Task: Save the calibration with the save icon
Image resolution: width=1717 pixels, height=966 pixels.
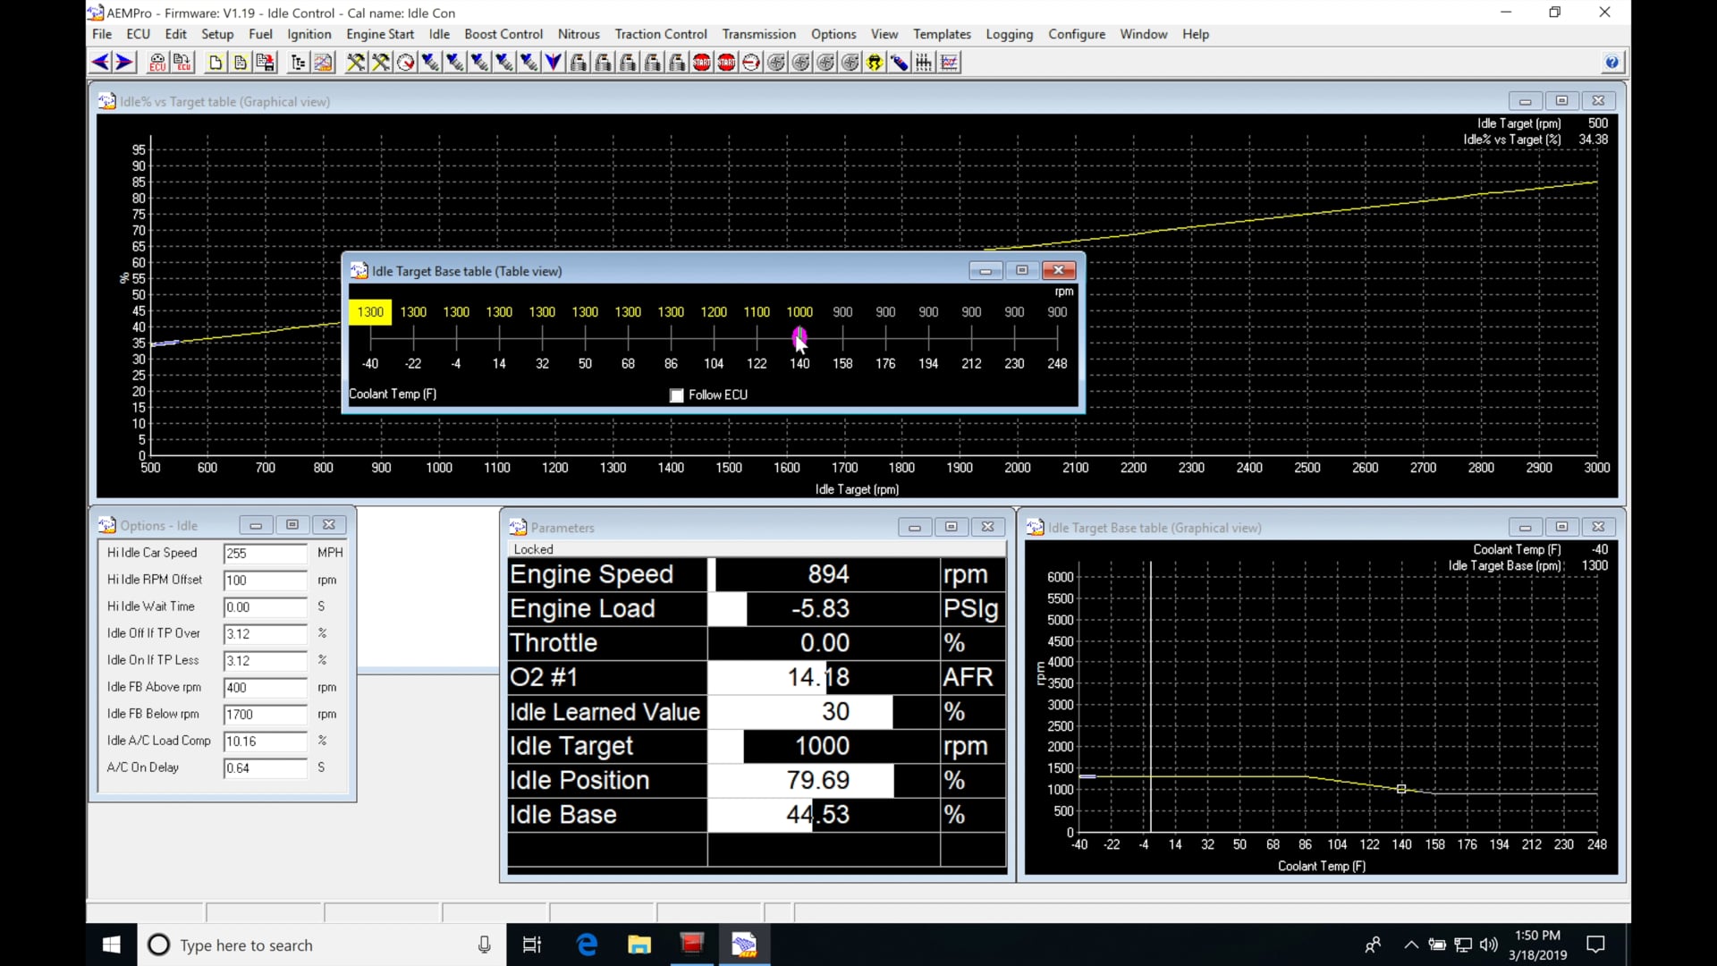Action: [265, 62]
